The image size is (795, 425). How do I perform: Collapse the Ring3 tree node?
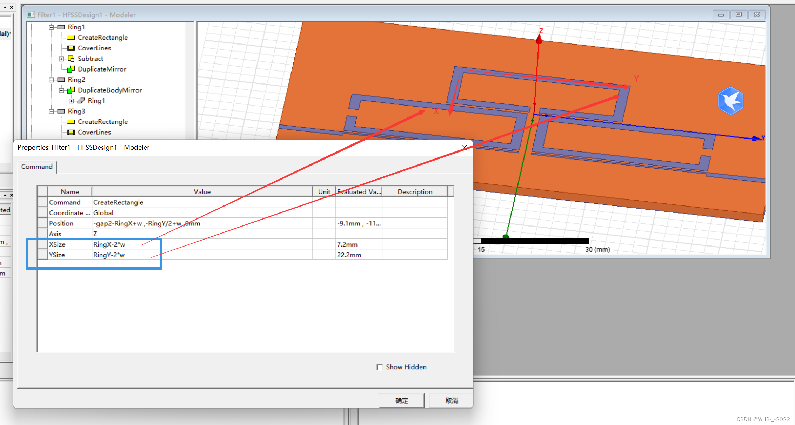[51, 111]
